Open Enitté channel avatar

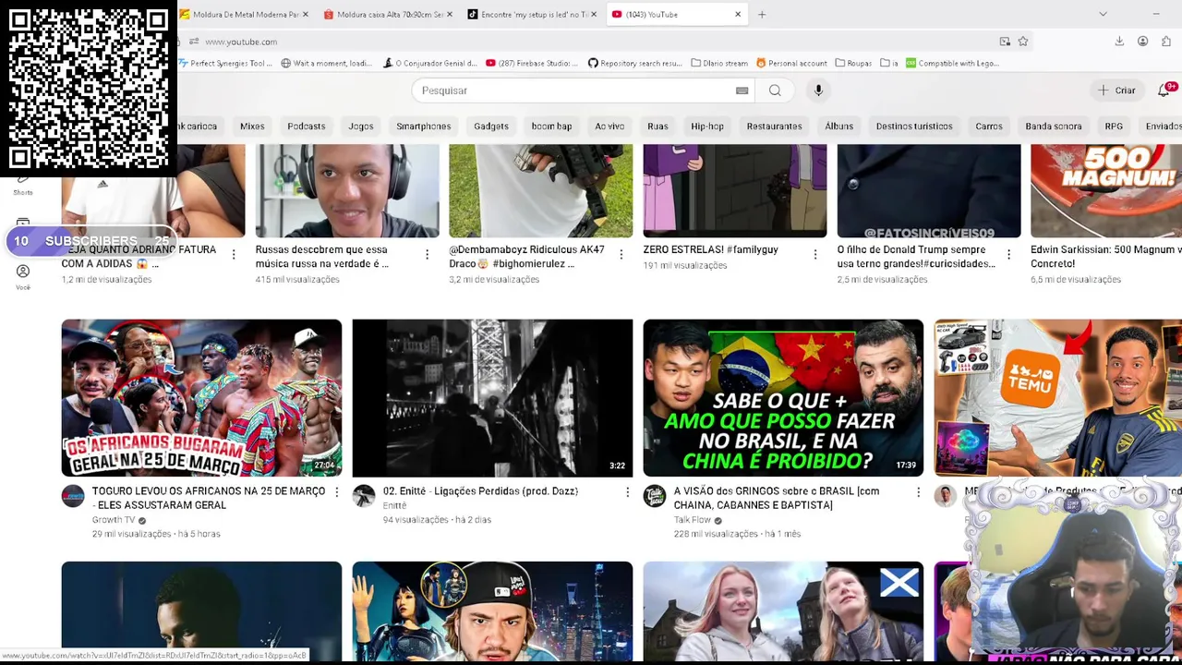(x=364, y=496)
